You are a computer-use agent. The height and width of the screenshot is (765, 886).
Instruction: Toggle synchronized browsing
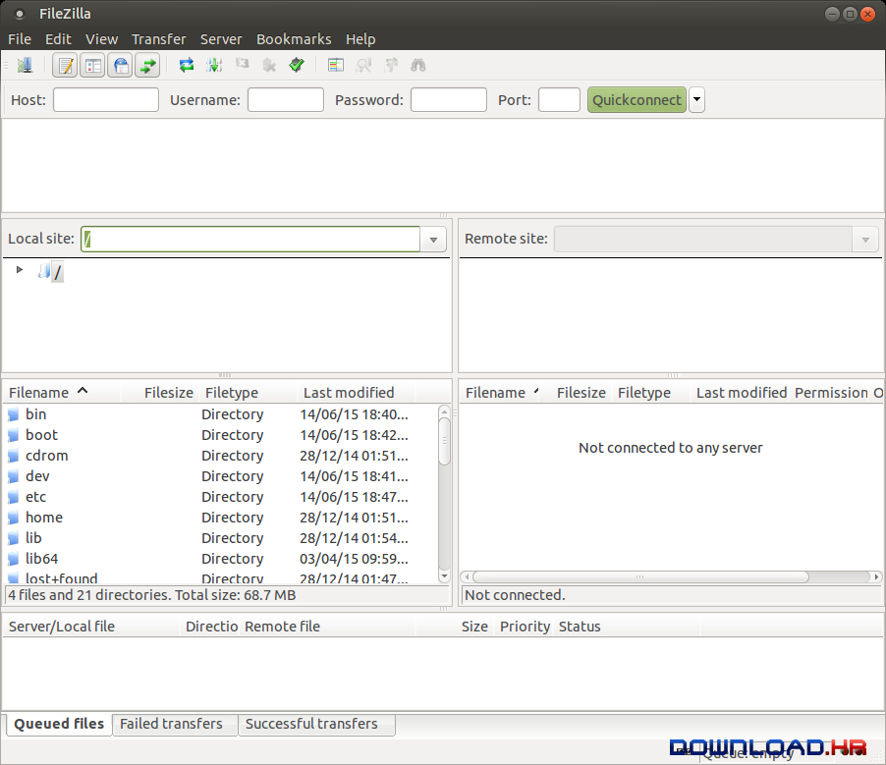tap(391, 66)
